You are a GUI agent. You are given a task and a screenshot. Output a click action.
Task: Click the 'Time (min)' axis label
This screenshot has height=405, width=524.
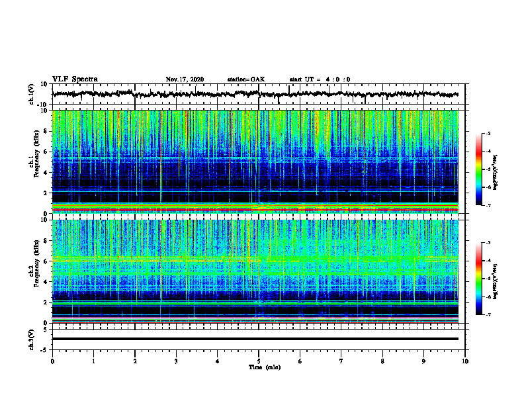[x=265, y=367]
